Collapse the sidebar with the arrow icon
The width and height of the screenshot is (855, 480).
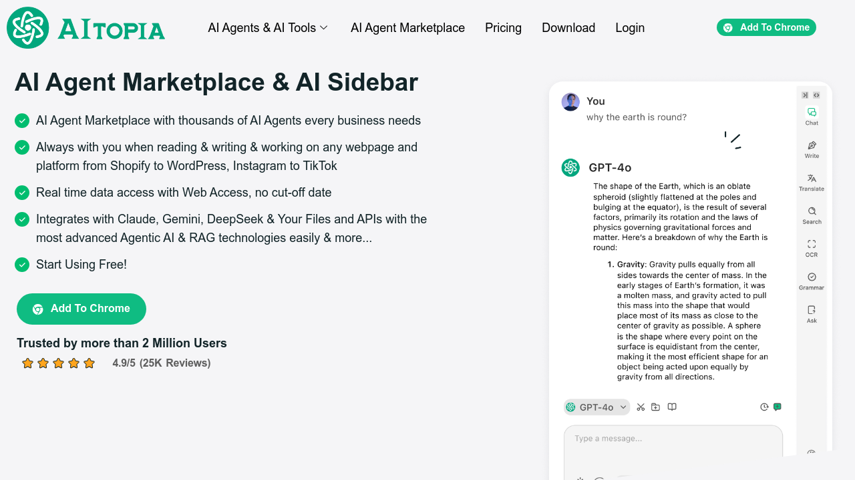point(805,95)
